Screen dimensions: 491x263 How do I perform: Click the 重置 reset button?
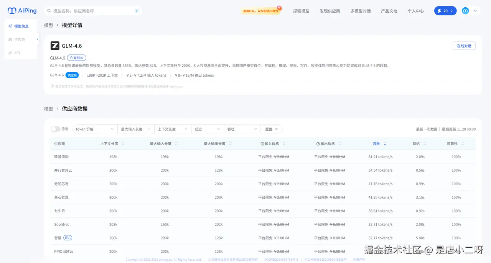(x=272, y=129)
